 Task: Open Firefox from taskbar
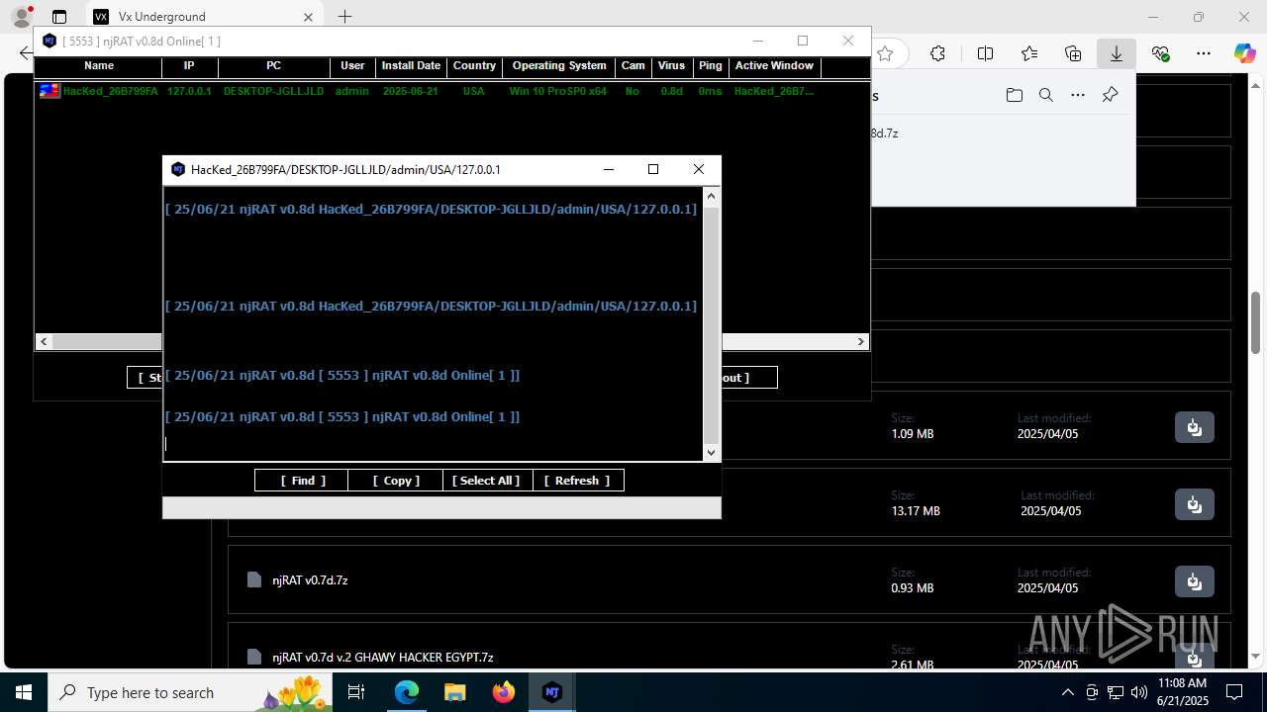pos(504,692)
